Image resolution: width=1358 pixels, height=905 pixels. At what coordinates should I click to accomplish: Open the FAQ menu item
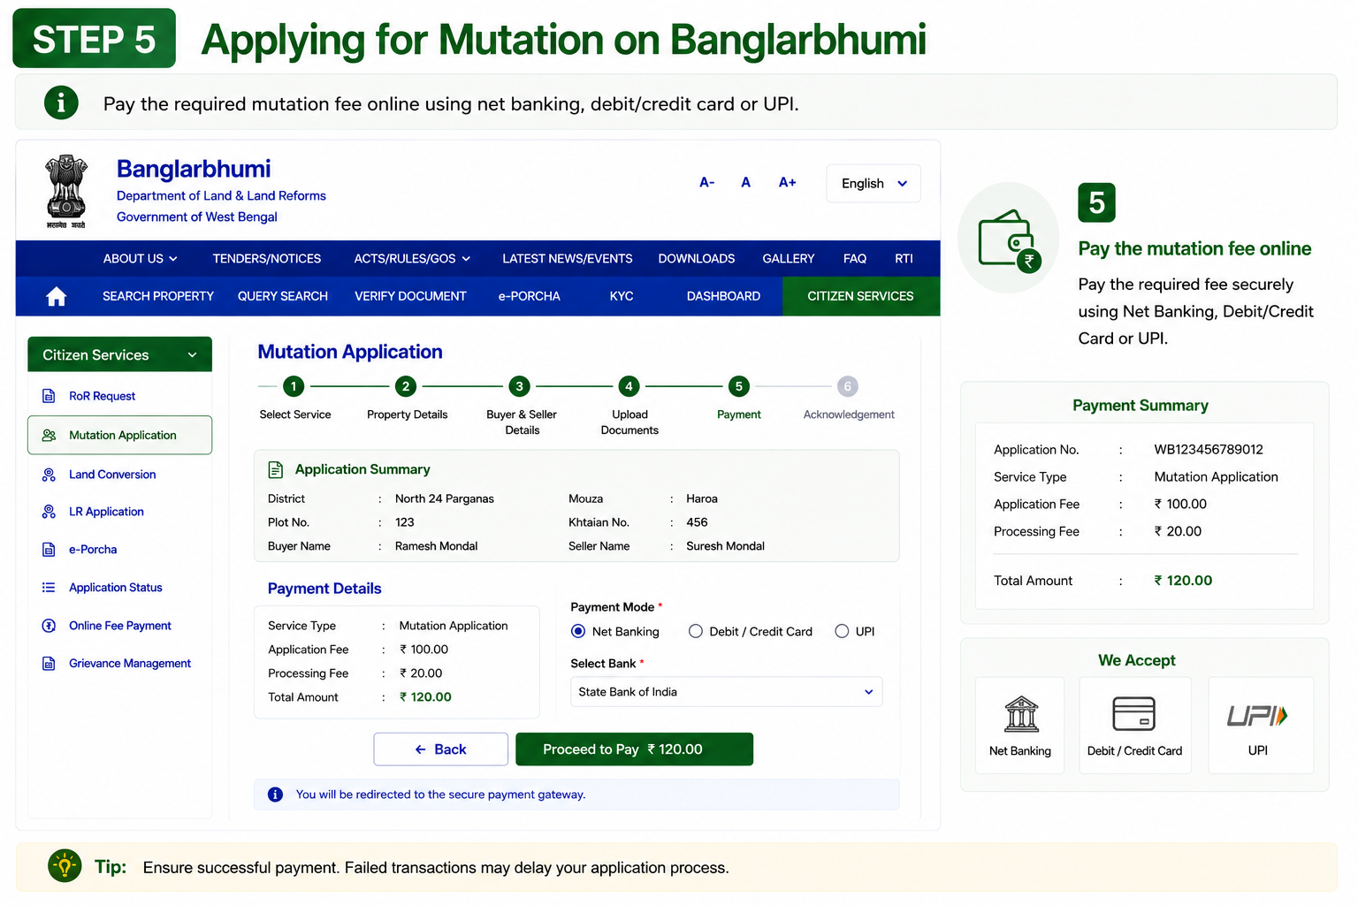(x=855, y=259)
